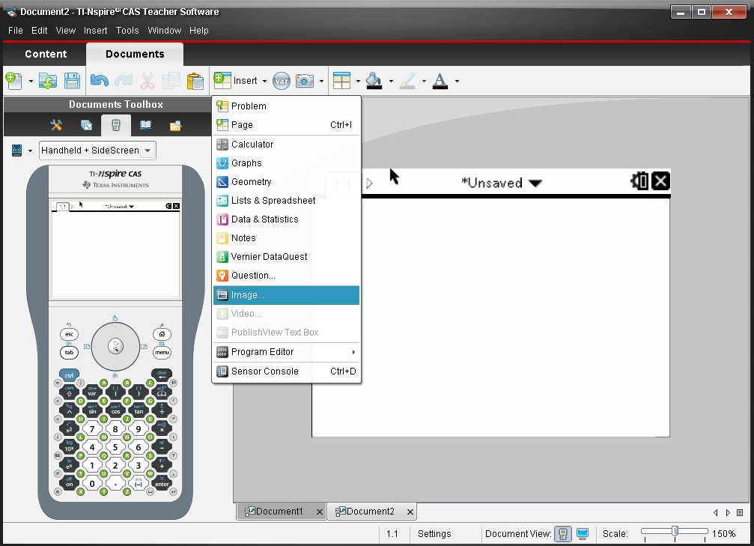Select Page in the Insert menu
754x546 pixels.
(286, 124)
